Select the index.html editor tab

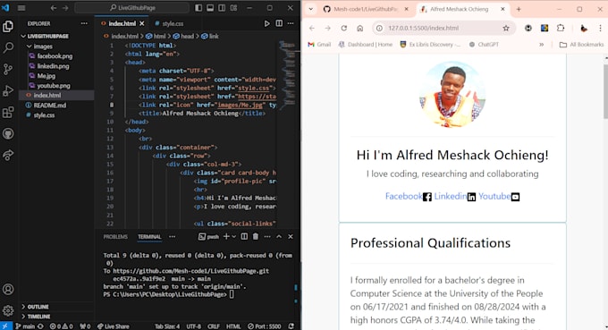pyautogui.click(x=122, y=23)
